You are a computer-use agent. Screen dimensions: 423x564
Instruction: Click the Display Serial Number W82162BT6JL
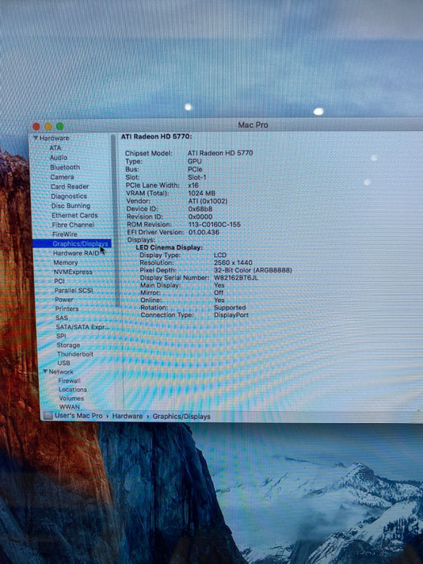click(236, 278)
